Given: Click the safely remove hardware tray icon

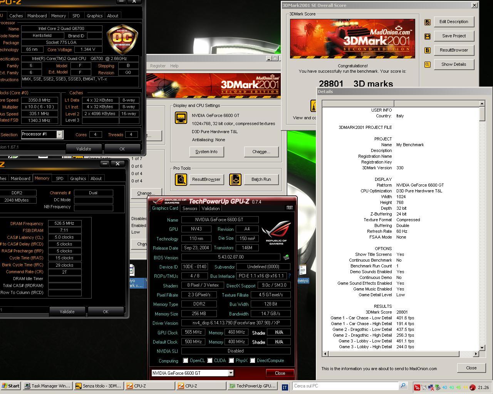Looking at the screenshot, I should point(438,387).
